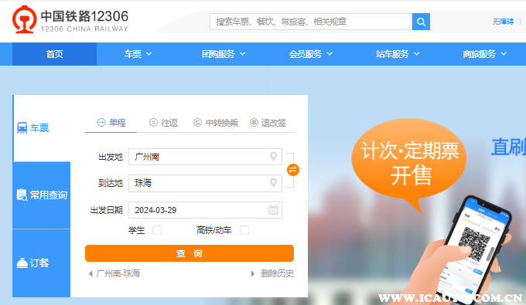Image resolution: width=526 pixels, height=305 pixels.
Task: Click the 出发地 field showing 广州南
Action: point(205,157)
